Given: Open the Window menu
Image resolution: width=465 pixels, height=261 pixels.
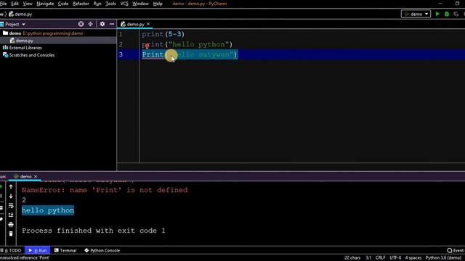Looking at the screenshot, I should pos(140,4).
